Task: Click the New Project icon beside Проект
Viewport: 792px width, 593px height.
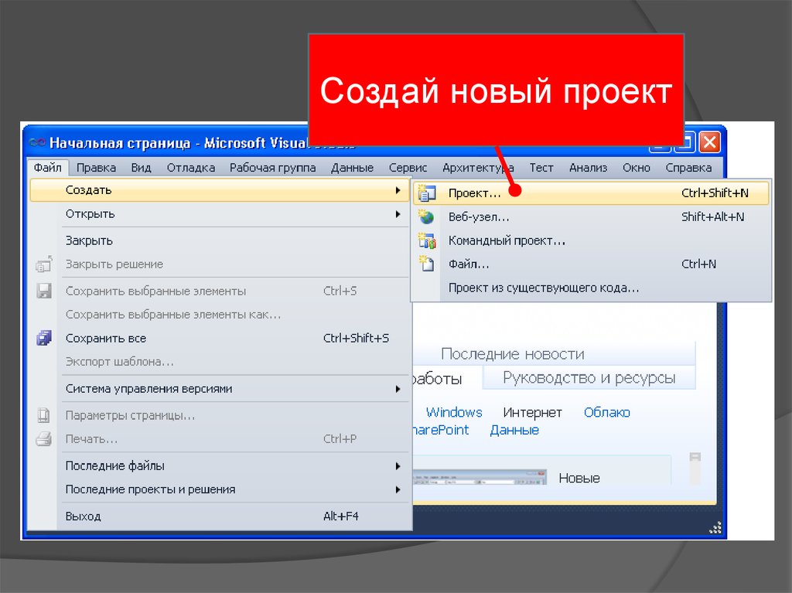Action: click(426, 193)
